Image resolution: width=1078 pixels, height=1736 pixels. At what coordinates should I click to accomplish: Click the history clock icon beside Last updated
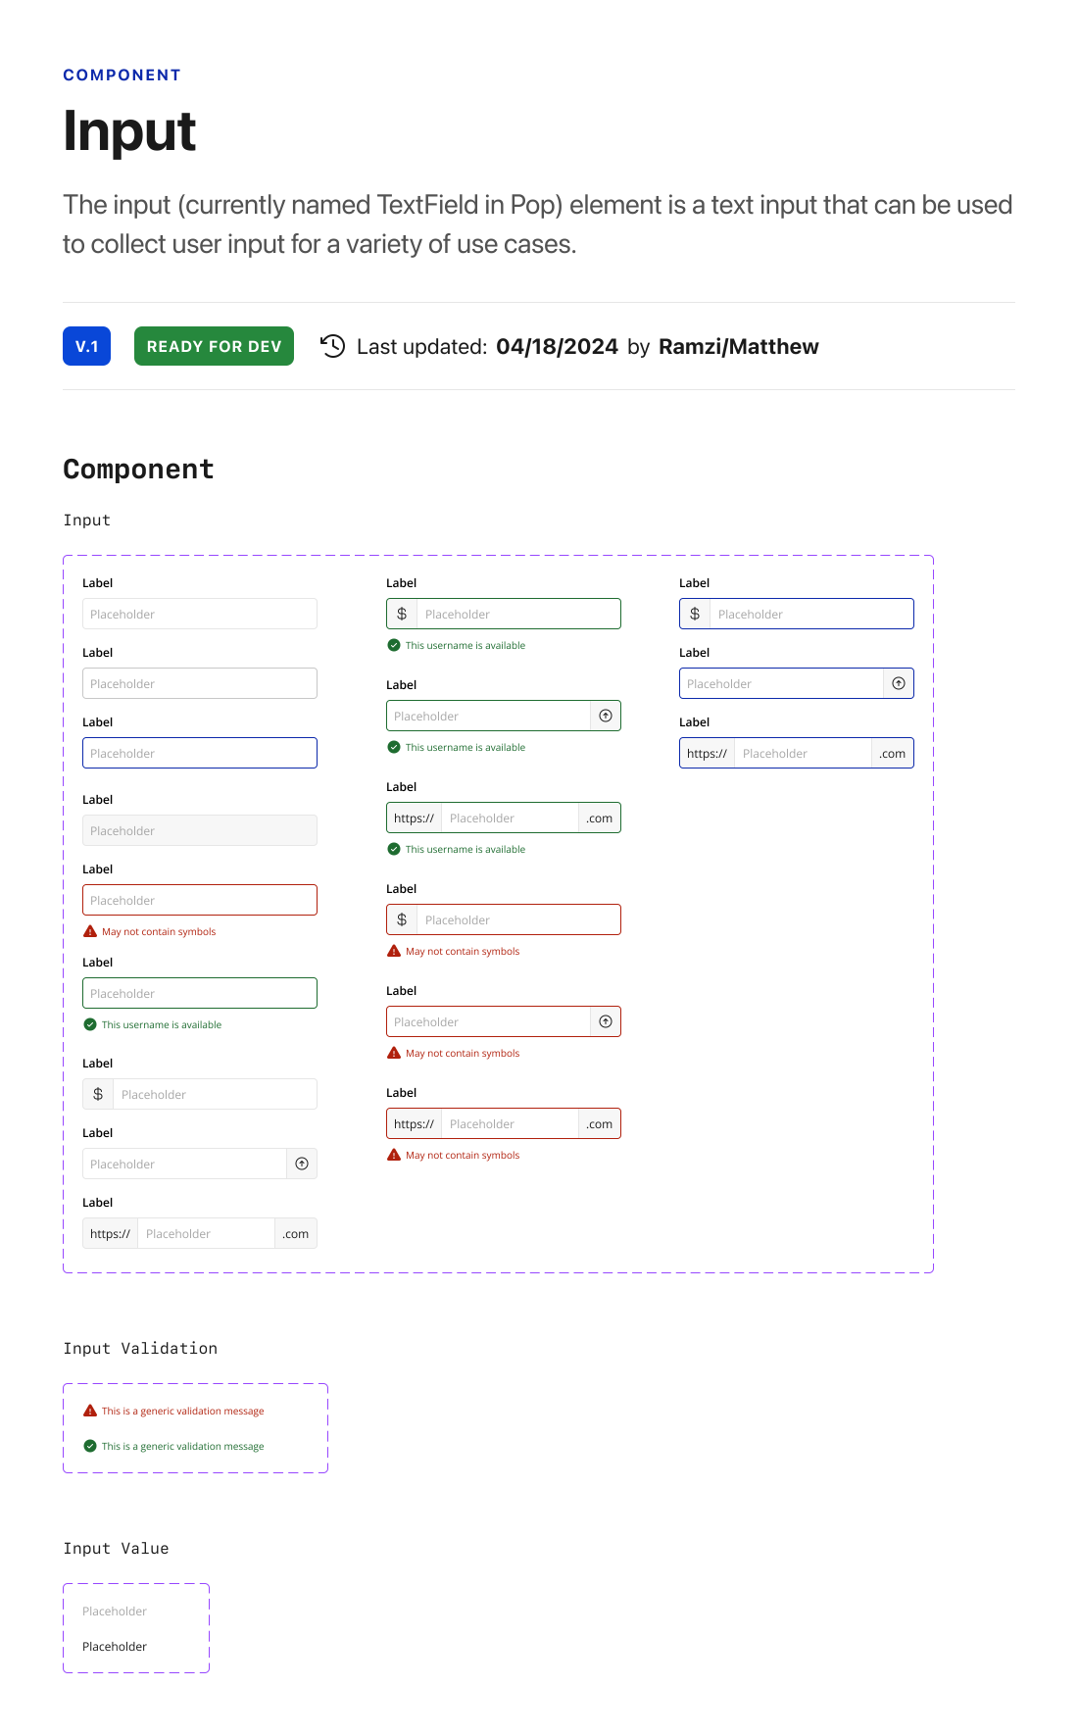(333, 346)
